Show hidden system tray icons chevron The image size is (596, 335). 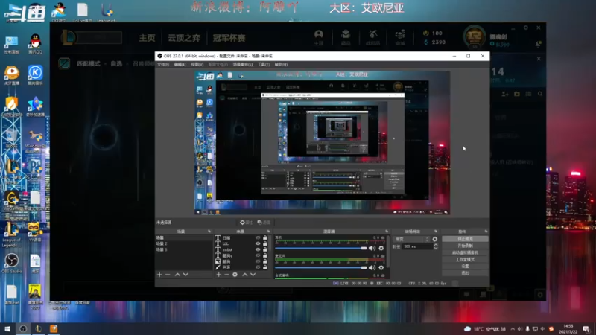point(513,329)
